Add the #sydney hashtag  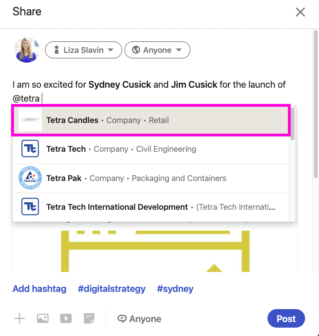[x=175, y=289]
